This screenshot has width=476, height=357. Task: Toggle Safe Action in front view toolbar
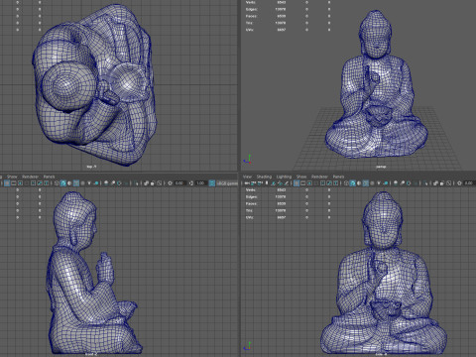[329, 182]
